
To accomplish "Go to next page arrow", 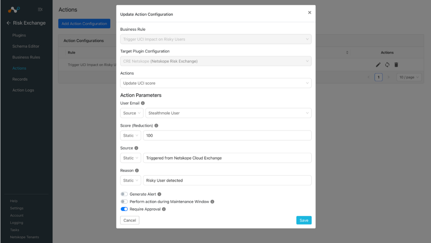I will (x=388, y=77).
